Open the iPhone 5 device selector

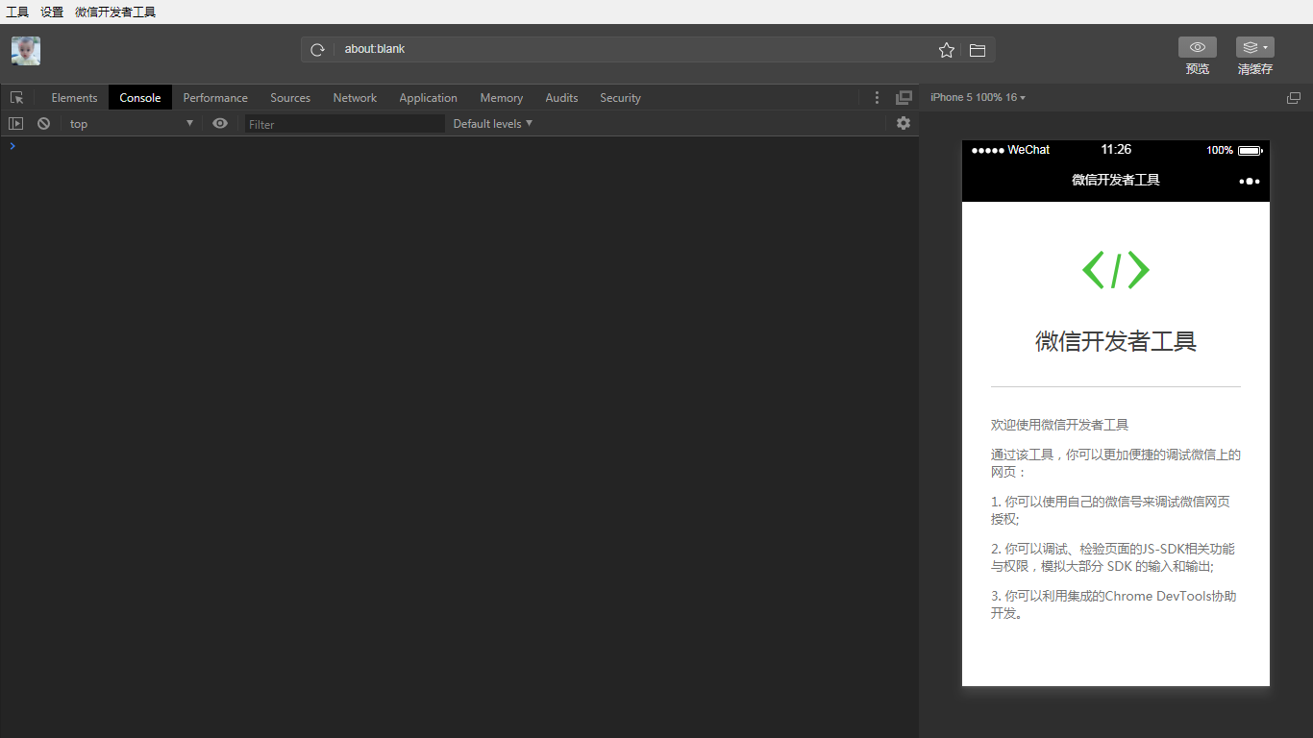(x=978, y=98)
